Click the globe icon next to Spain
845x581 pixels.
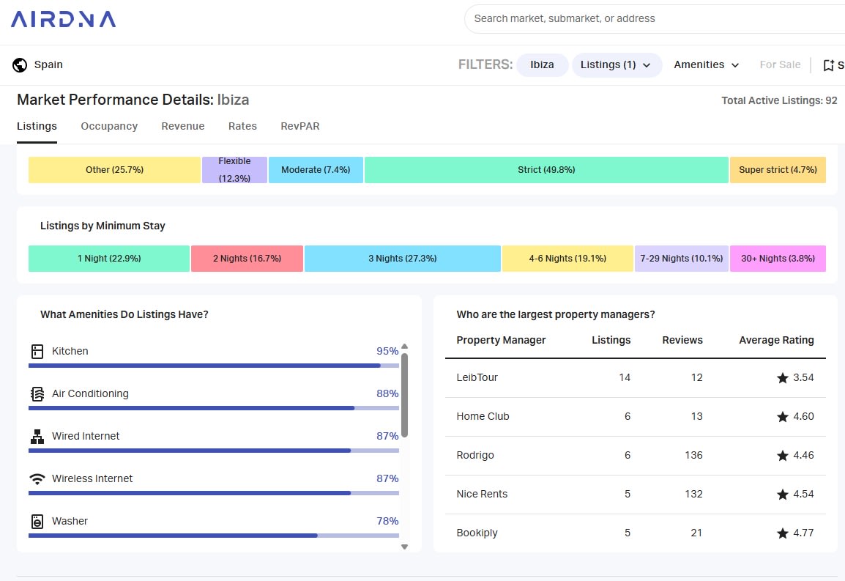click(x=20, y=65)
